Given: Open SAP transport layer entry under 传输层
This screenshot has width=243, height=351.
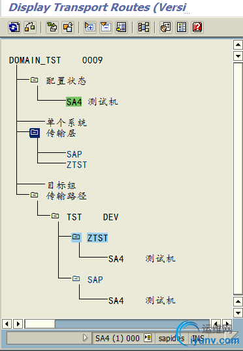Looking at the screenshot, I should coord(74,154).
